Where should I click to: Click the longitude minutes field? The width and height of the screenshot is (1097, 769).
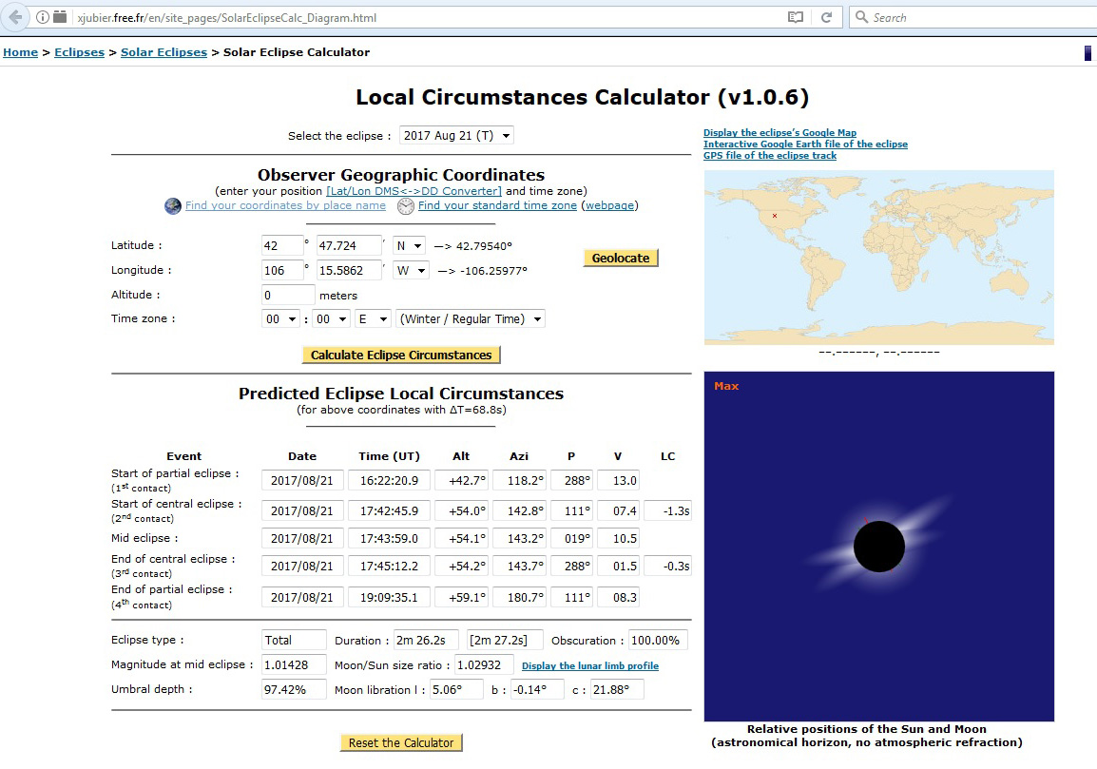[349, 270]
